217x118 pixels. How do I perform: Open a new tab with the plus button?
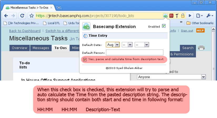[59, 8]
